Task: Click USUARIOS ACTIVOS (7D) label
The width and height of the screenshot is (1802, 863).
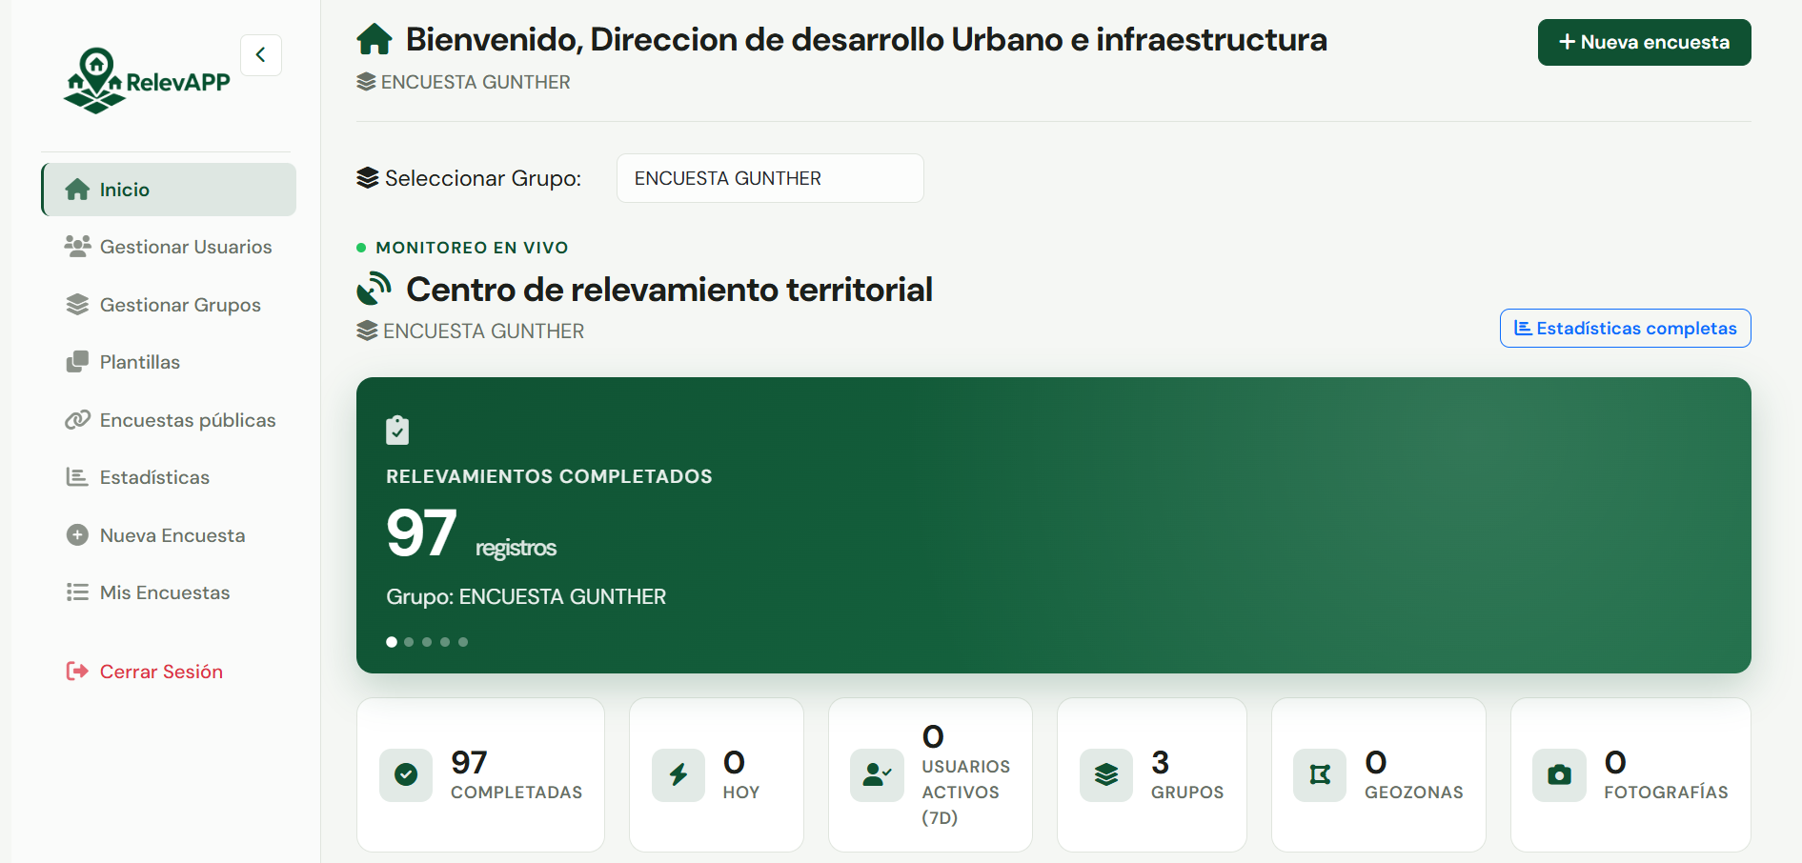Action: coord(965,792)
